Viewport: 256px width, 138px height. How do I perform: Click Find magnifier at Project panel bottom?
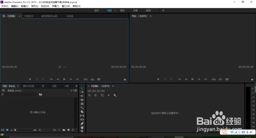click(x=59, y=130)
